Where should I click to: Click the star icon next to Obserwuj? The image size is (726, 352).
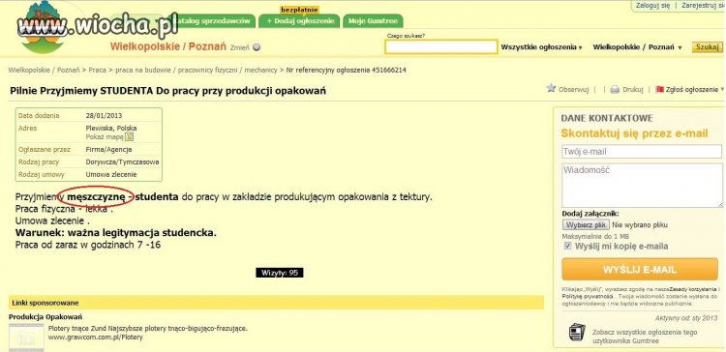click(x=551, y=88)
